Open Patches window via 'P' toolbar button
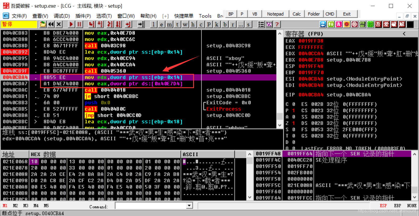 pos(209,25)
